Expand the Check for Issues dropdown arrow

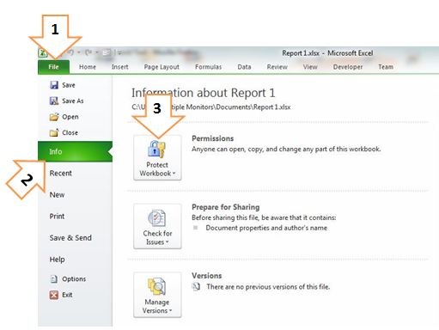tap(167, 242)
